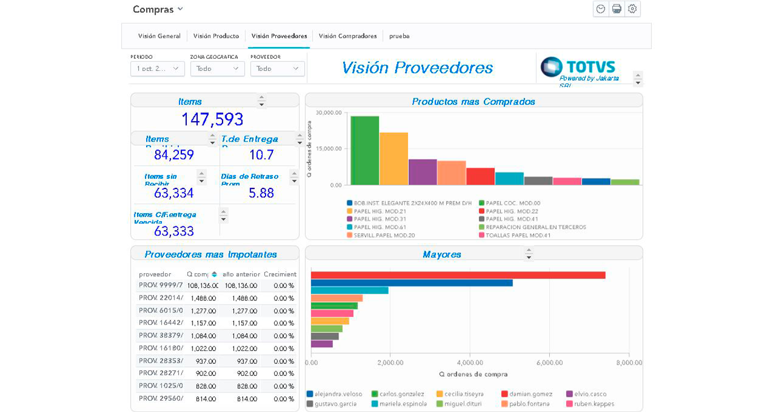This screenshot has height=412, width=773.
Task: Click the long red bar in Mayores chart
Action: click(458, 275)
